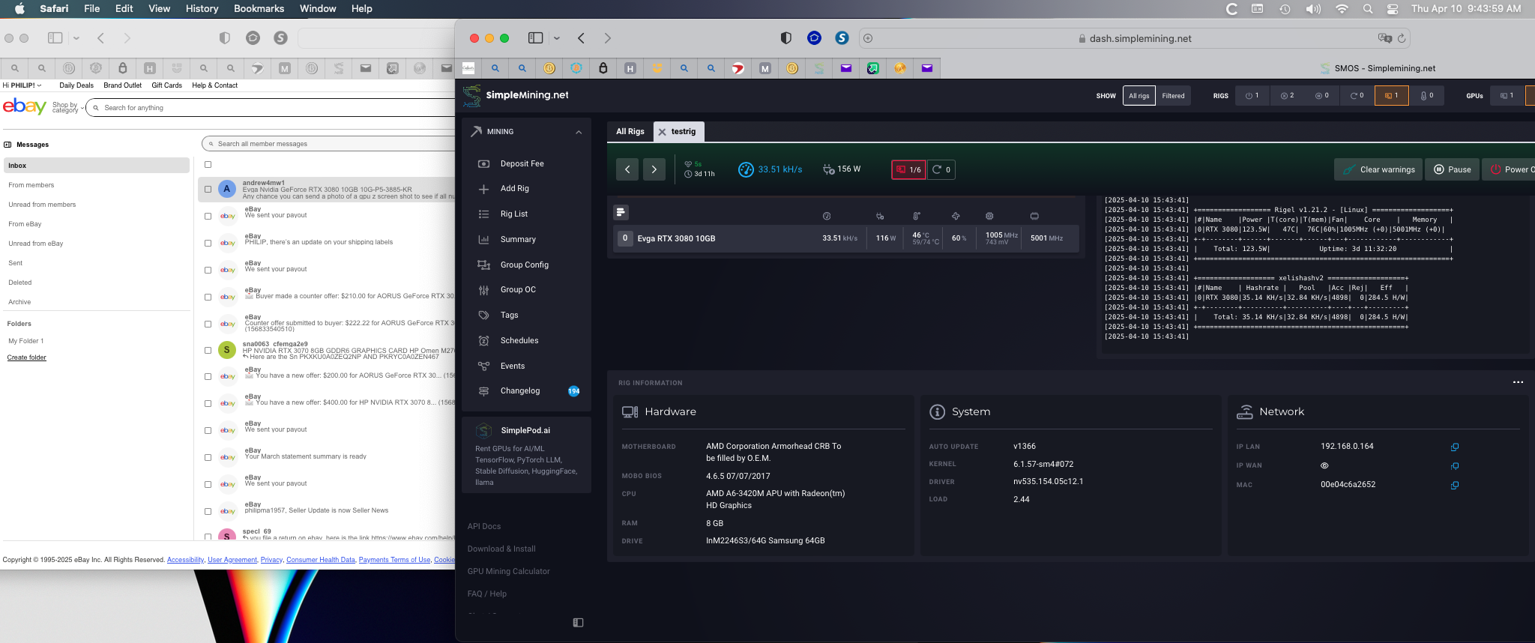The width and height of the screenshot is (1535, 643).
Task: Open the API Docs link
Action: 484,527
